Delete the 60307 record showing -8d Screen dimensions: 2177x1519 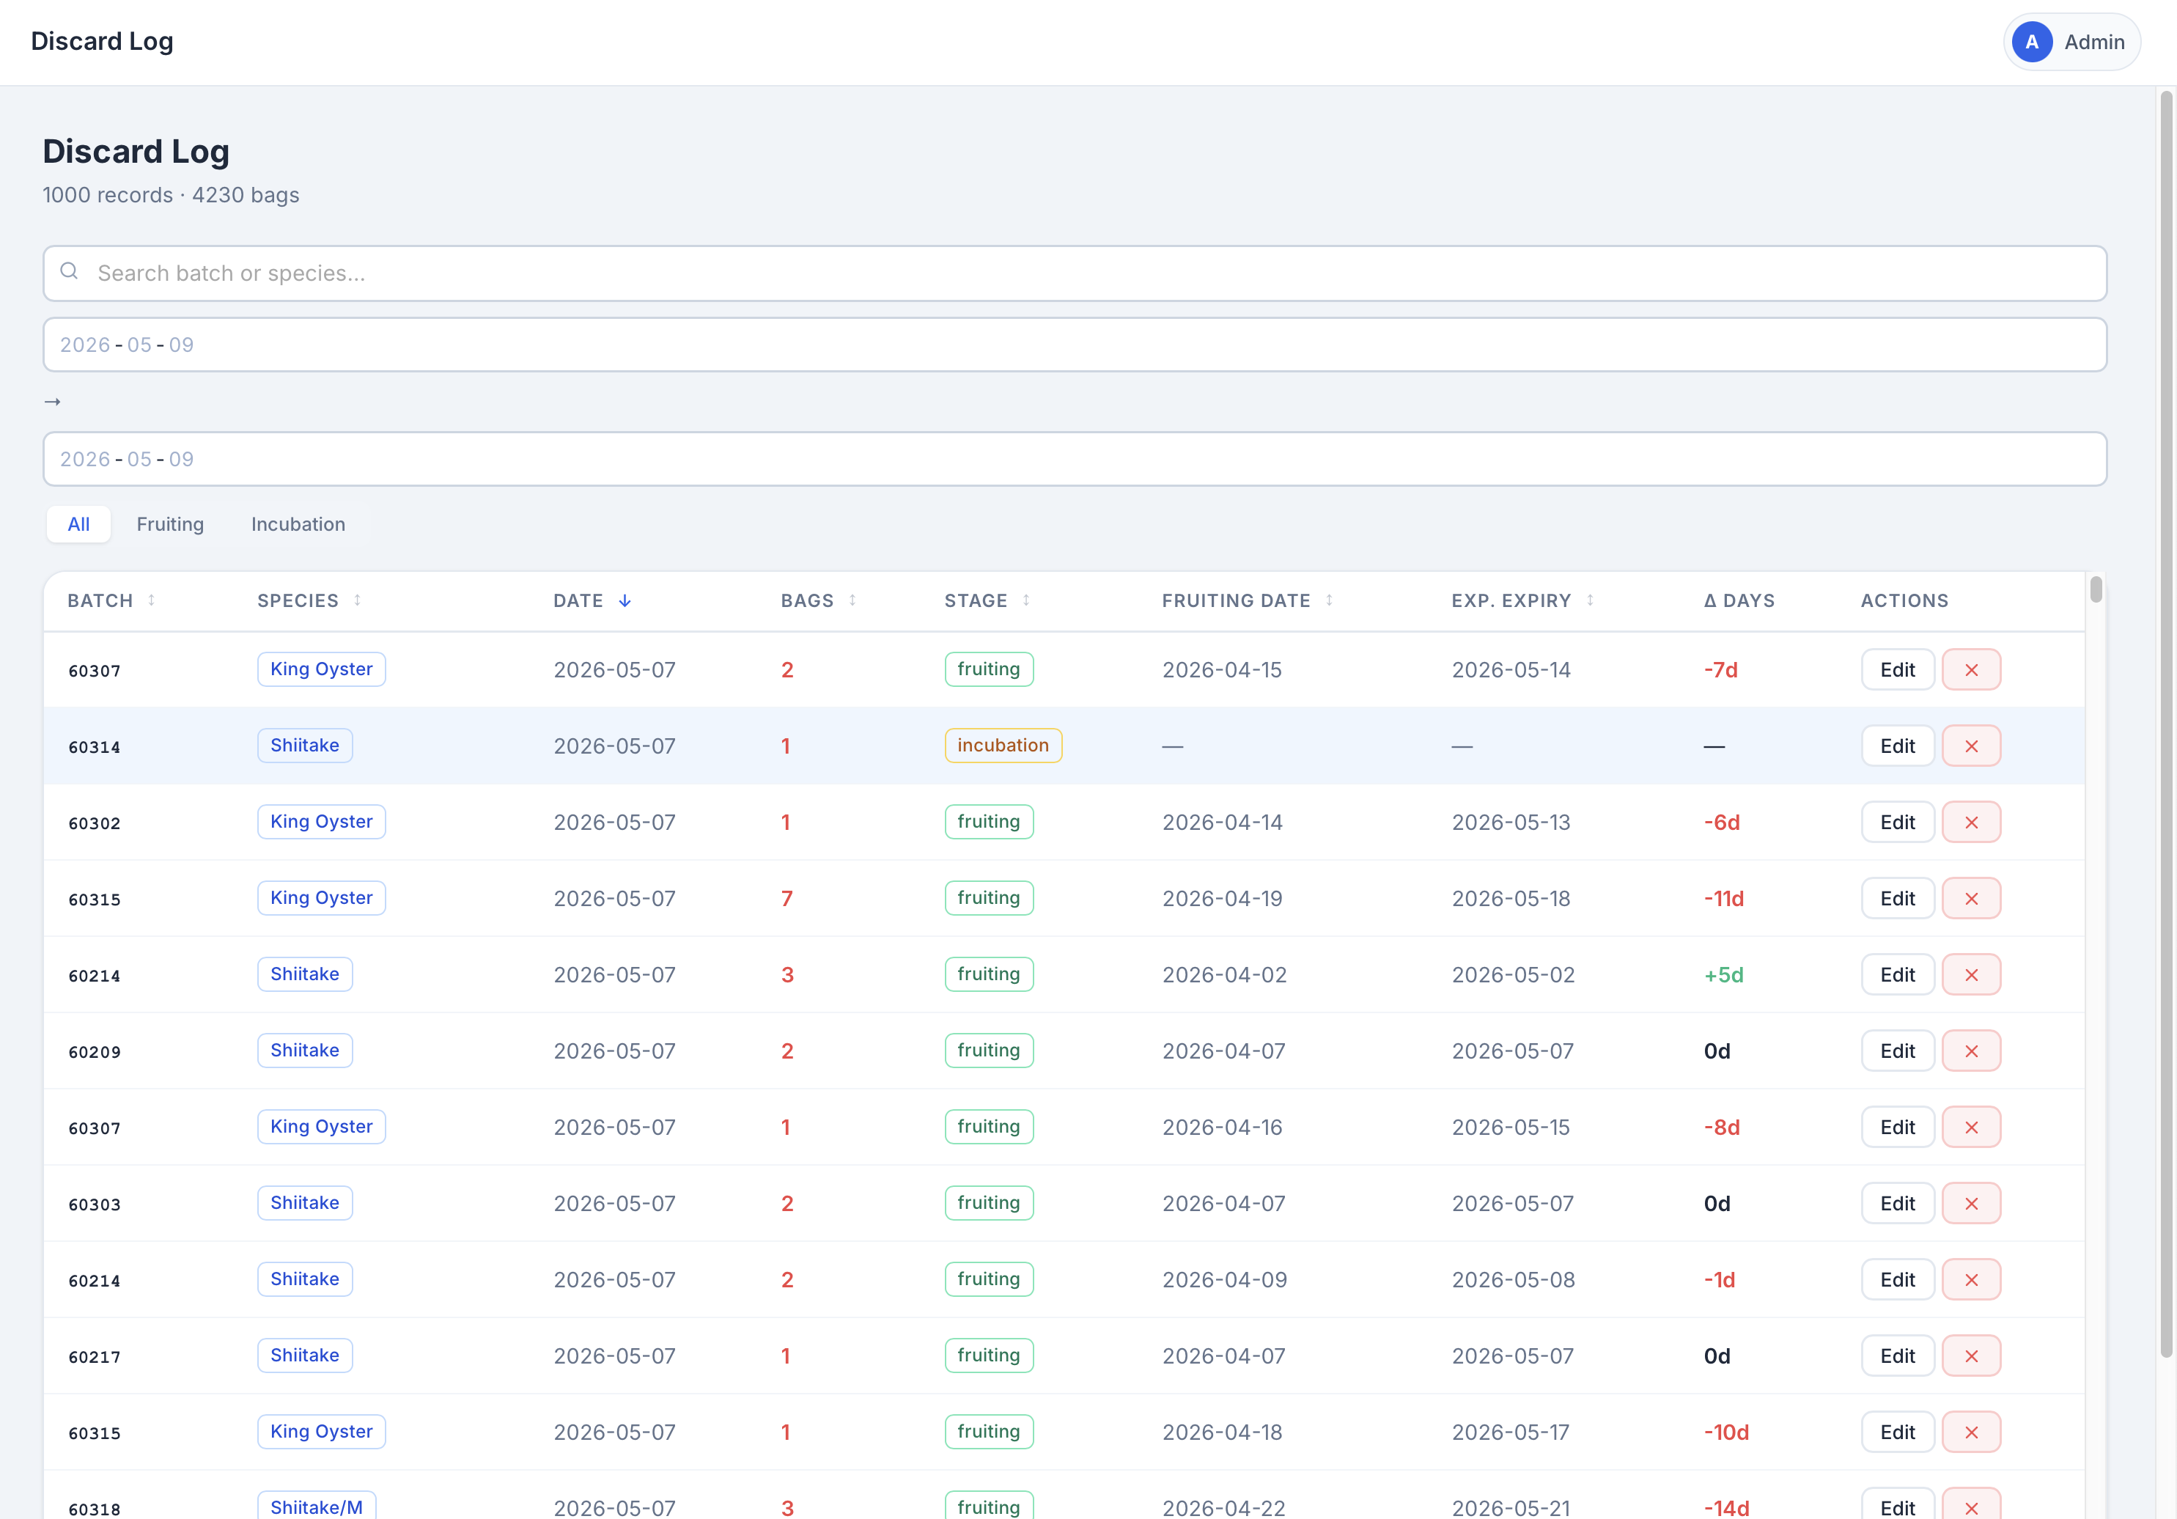1970,1128
